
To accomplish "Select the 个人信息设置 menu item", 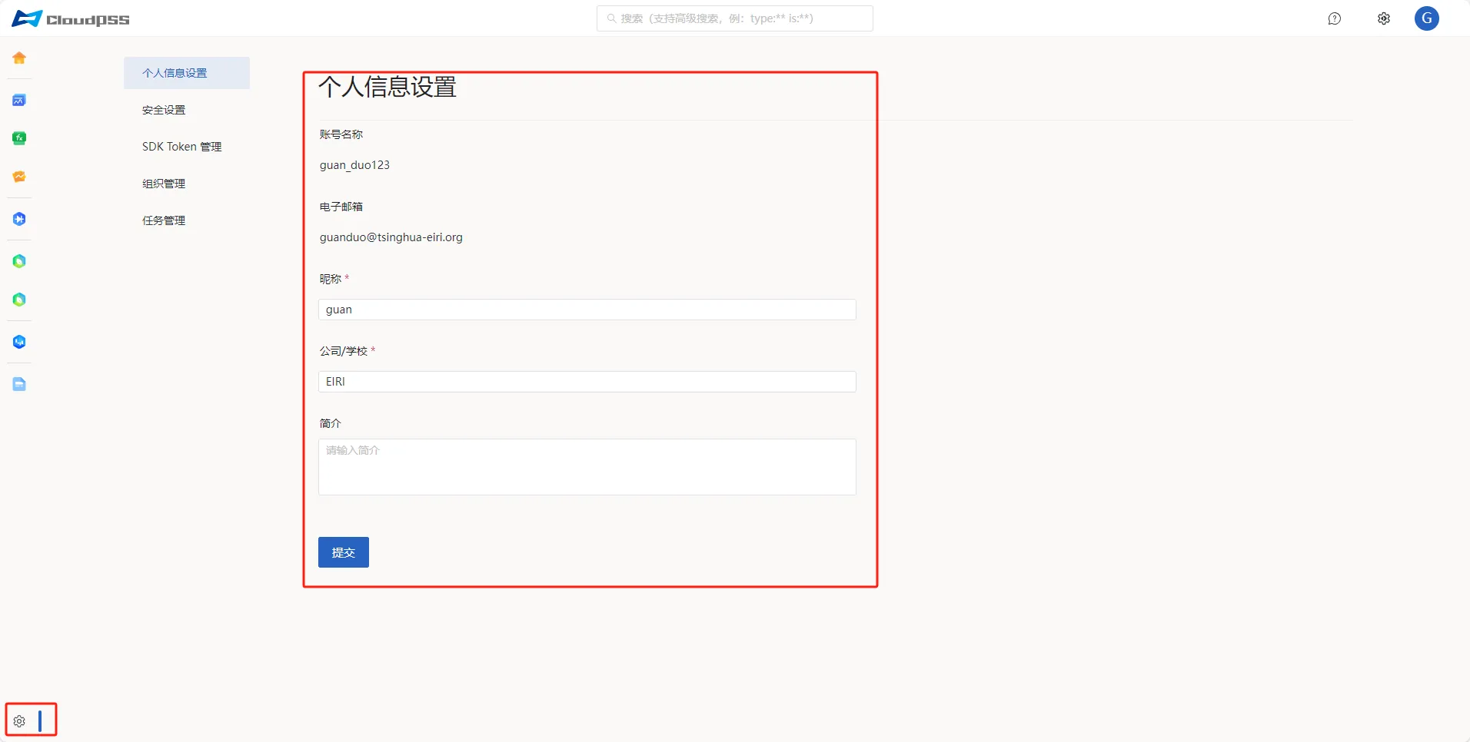I will coord(187,73).
